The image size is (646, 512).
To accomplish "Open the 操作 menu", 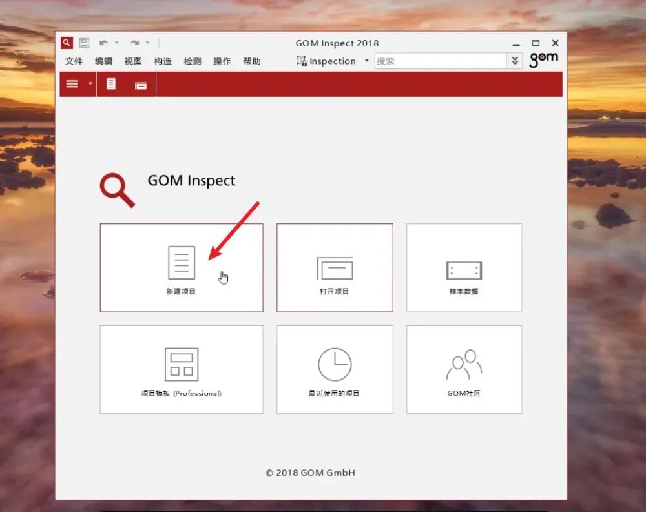I will click(x=222, y=61).
